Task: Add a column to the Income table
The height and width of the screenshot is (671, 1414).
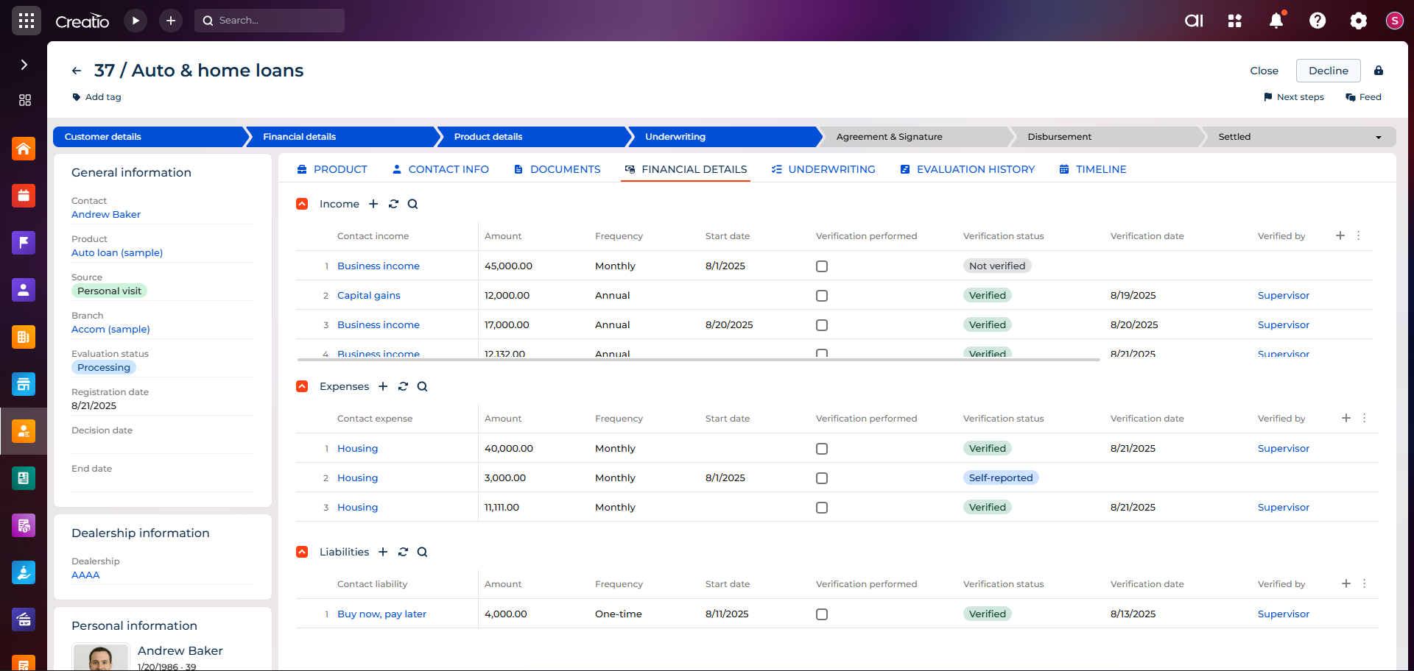Action: tap(1340, 235)
